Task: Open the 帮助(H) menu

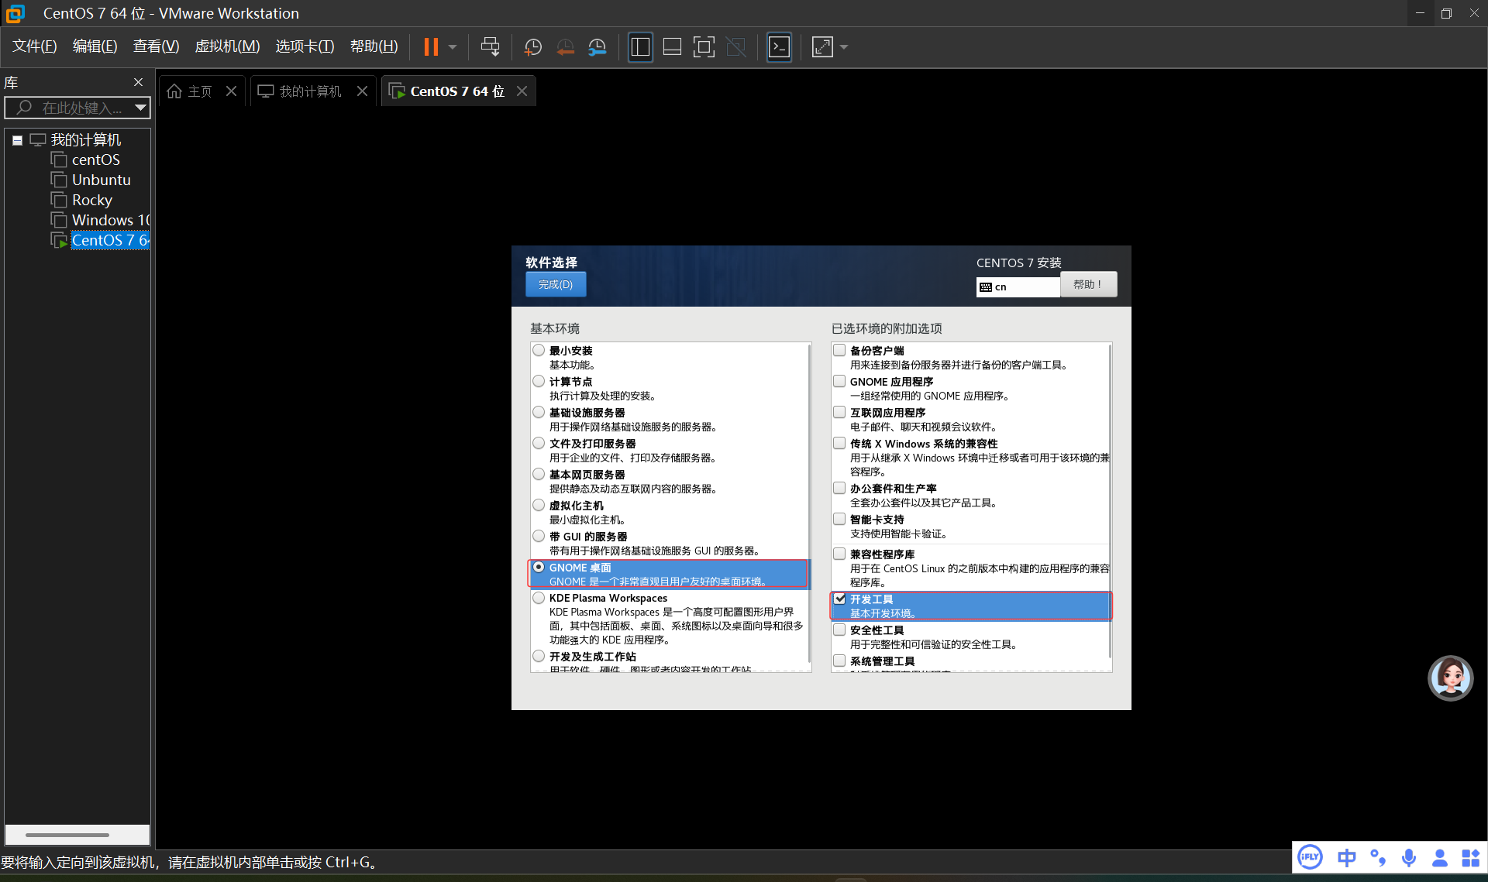Action: [x=374, y=46]
